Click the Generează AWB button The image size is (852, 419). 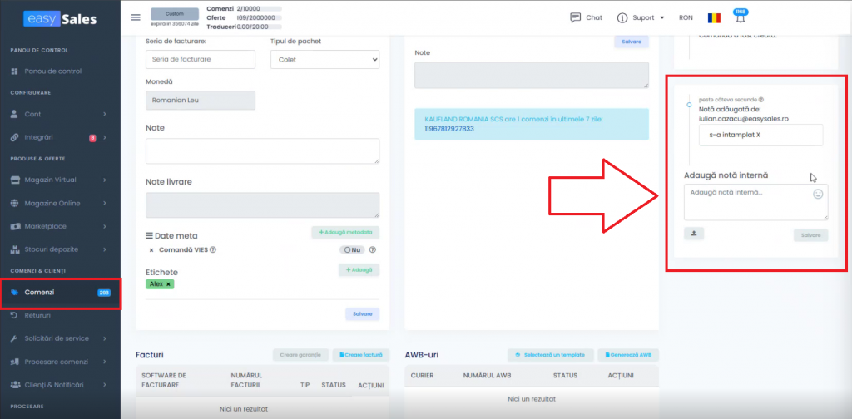pyautogui.click(x=628, y=355)
